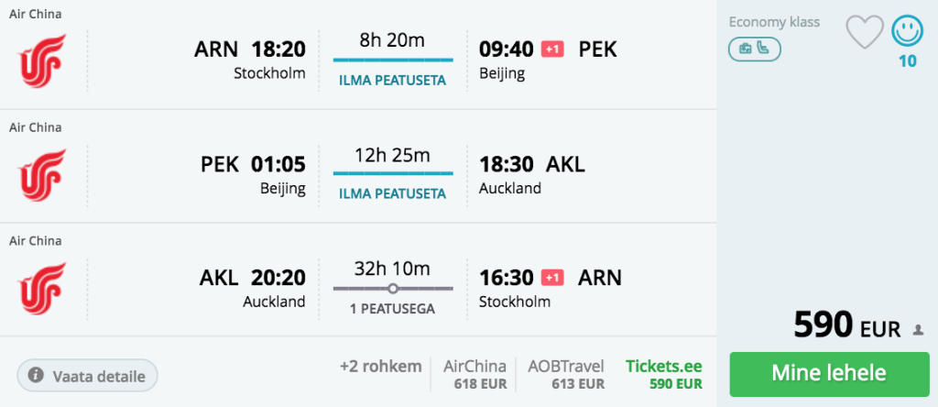
Task: Click the stopover dot on 32h 10m line
Action: 393,289
